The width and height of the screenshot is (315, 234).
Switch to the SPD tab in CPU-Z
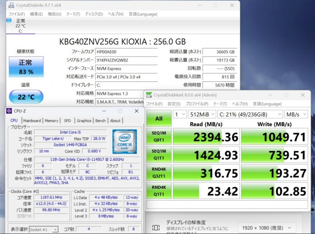[67, 121]
